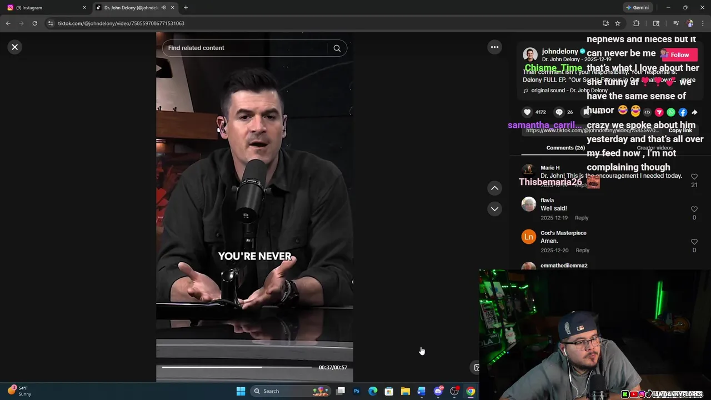Viewport: 711px width, 400px height.
Task: Follow johndelony with the Follow button
Action: pos(679,55)
